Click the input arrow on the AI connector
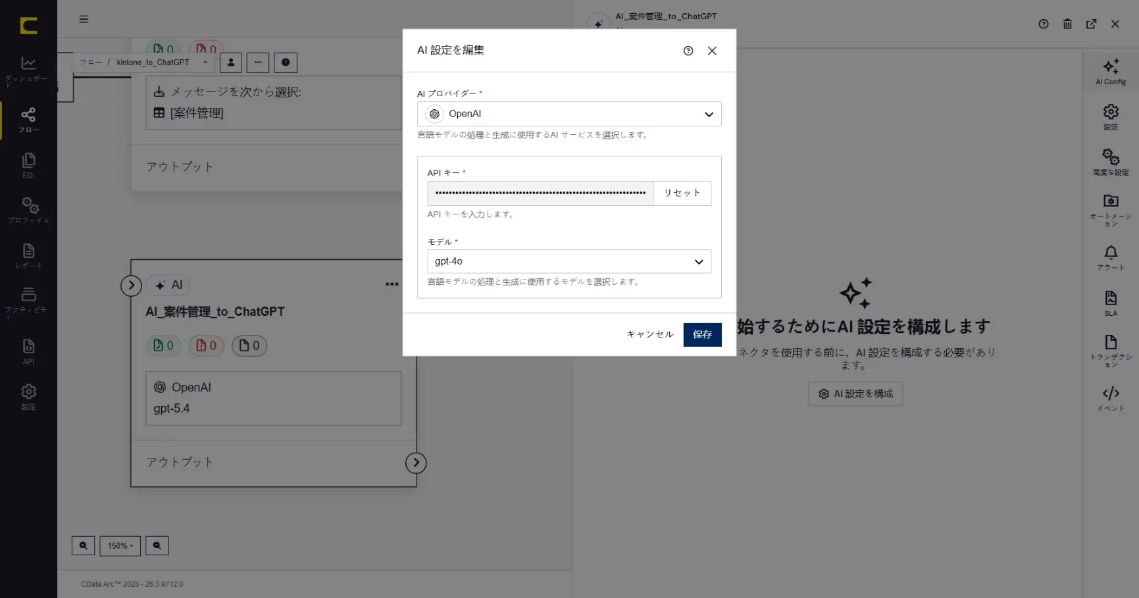This screenshot has height=598, width=1139. point(132,285)
